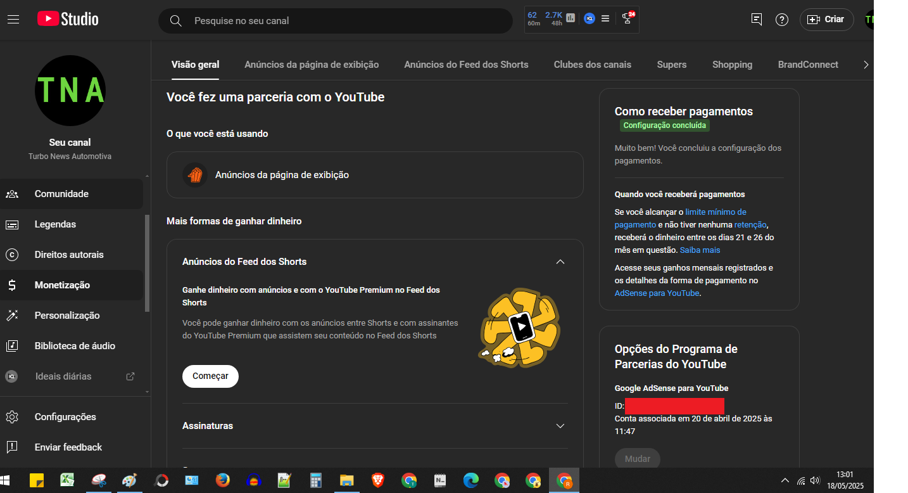Screen dimensions: 908x493
Task: Collapse the Anúncios do Feed dos Shorts section
Action: coord(560,262)
